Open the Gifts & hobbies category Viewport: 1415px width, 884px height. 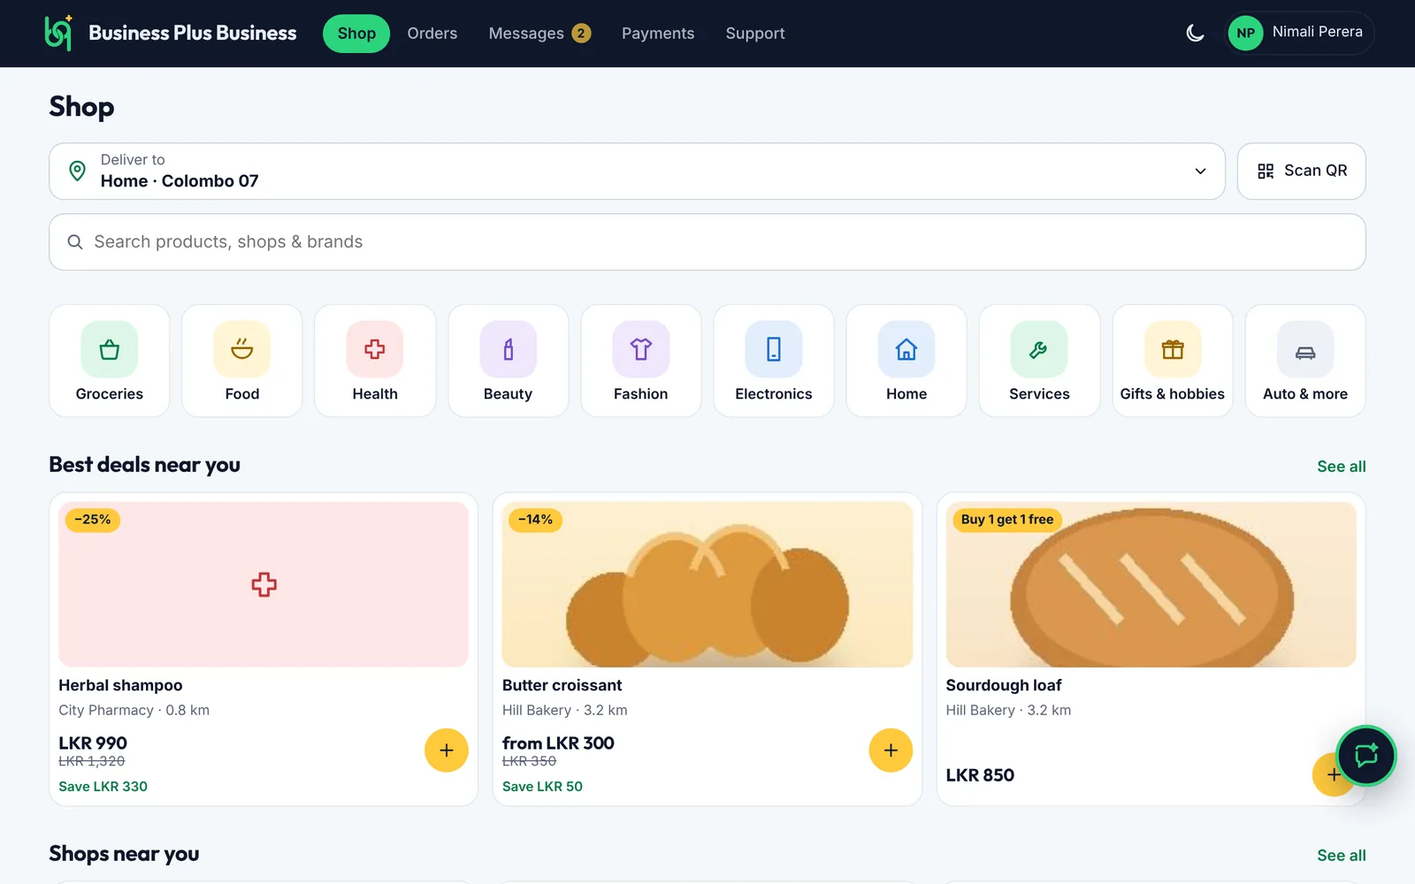click(1173, 361)
